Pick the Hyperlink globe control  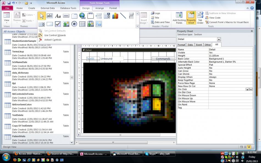click(x=82, y=16)
